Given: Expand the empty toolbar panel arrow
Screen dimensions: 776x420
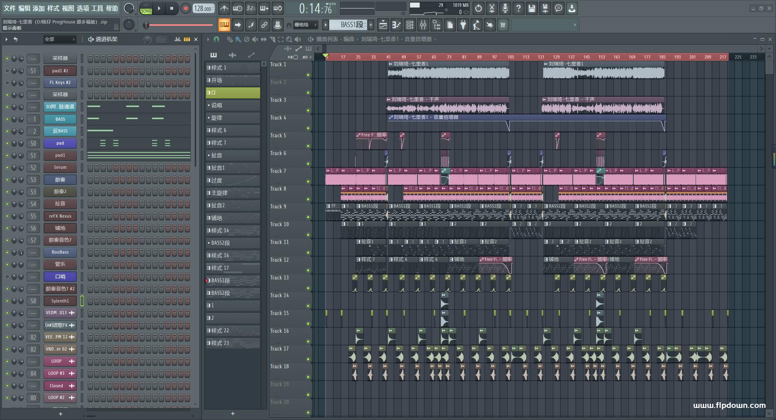Looking at the screenshot, I should pyautogui.click(x=575, y=25).
